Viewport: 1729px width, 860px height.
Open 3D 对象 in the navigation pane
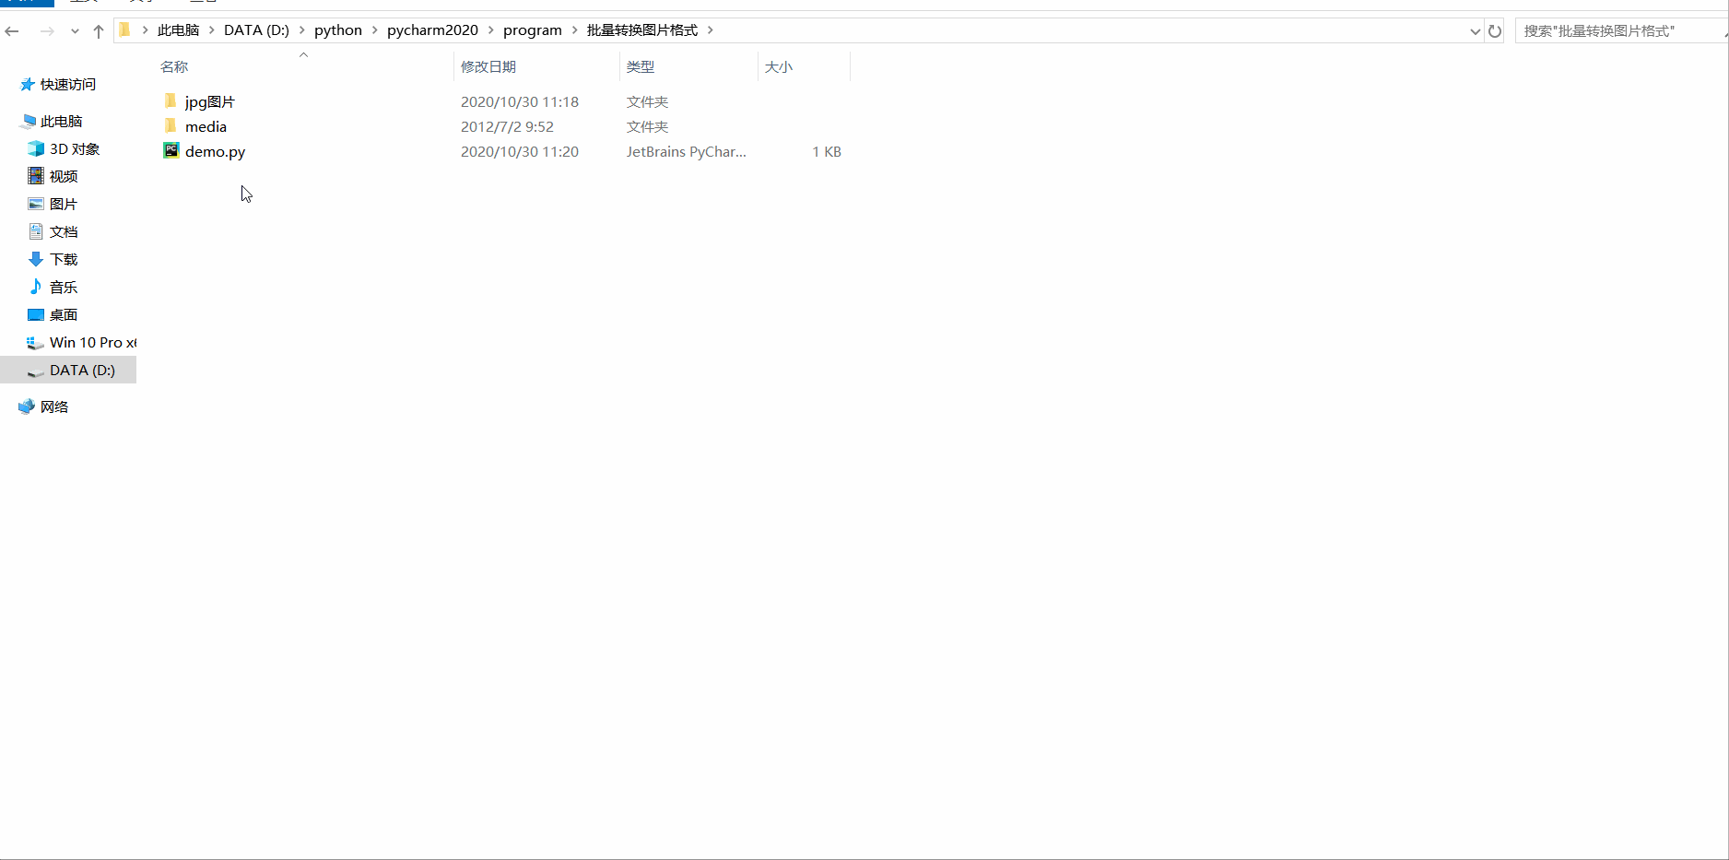coord(75,148)
